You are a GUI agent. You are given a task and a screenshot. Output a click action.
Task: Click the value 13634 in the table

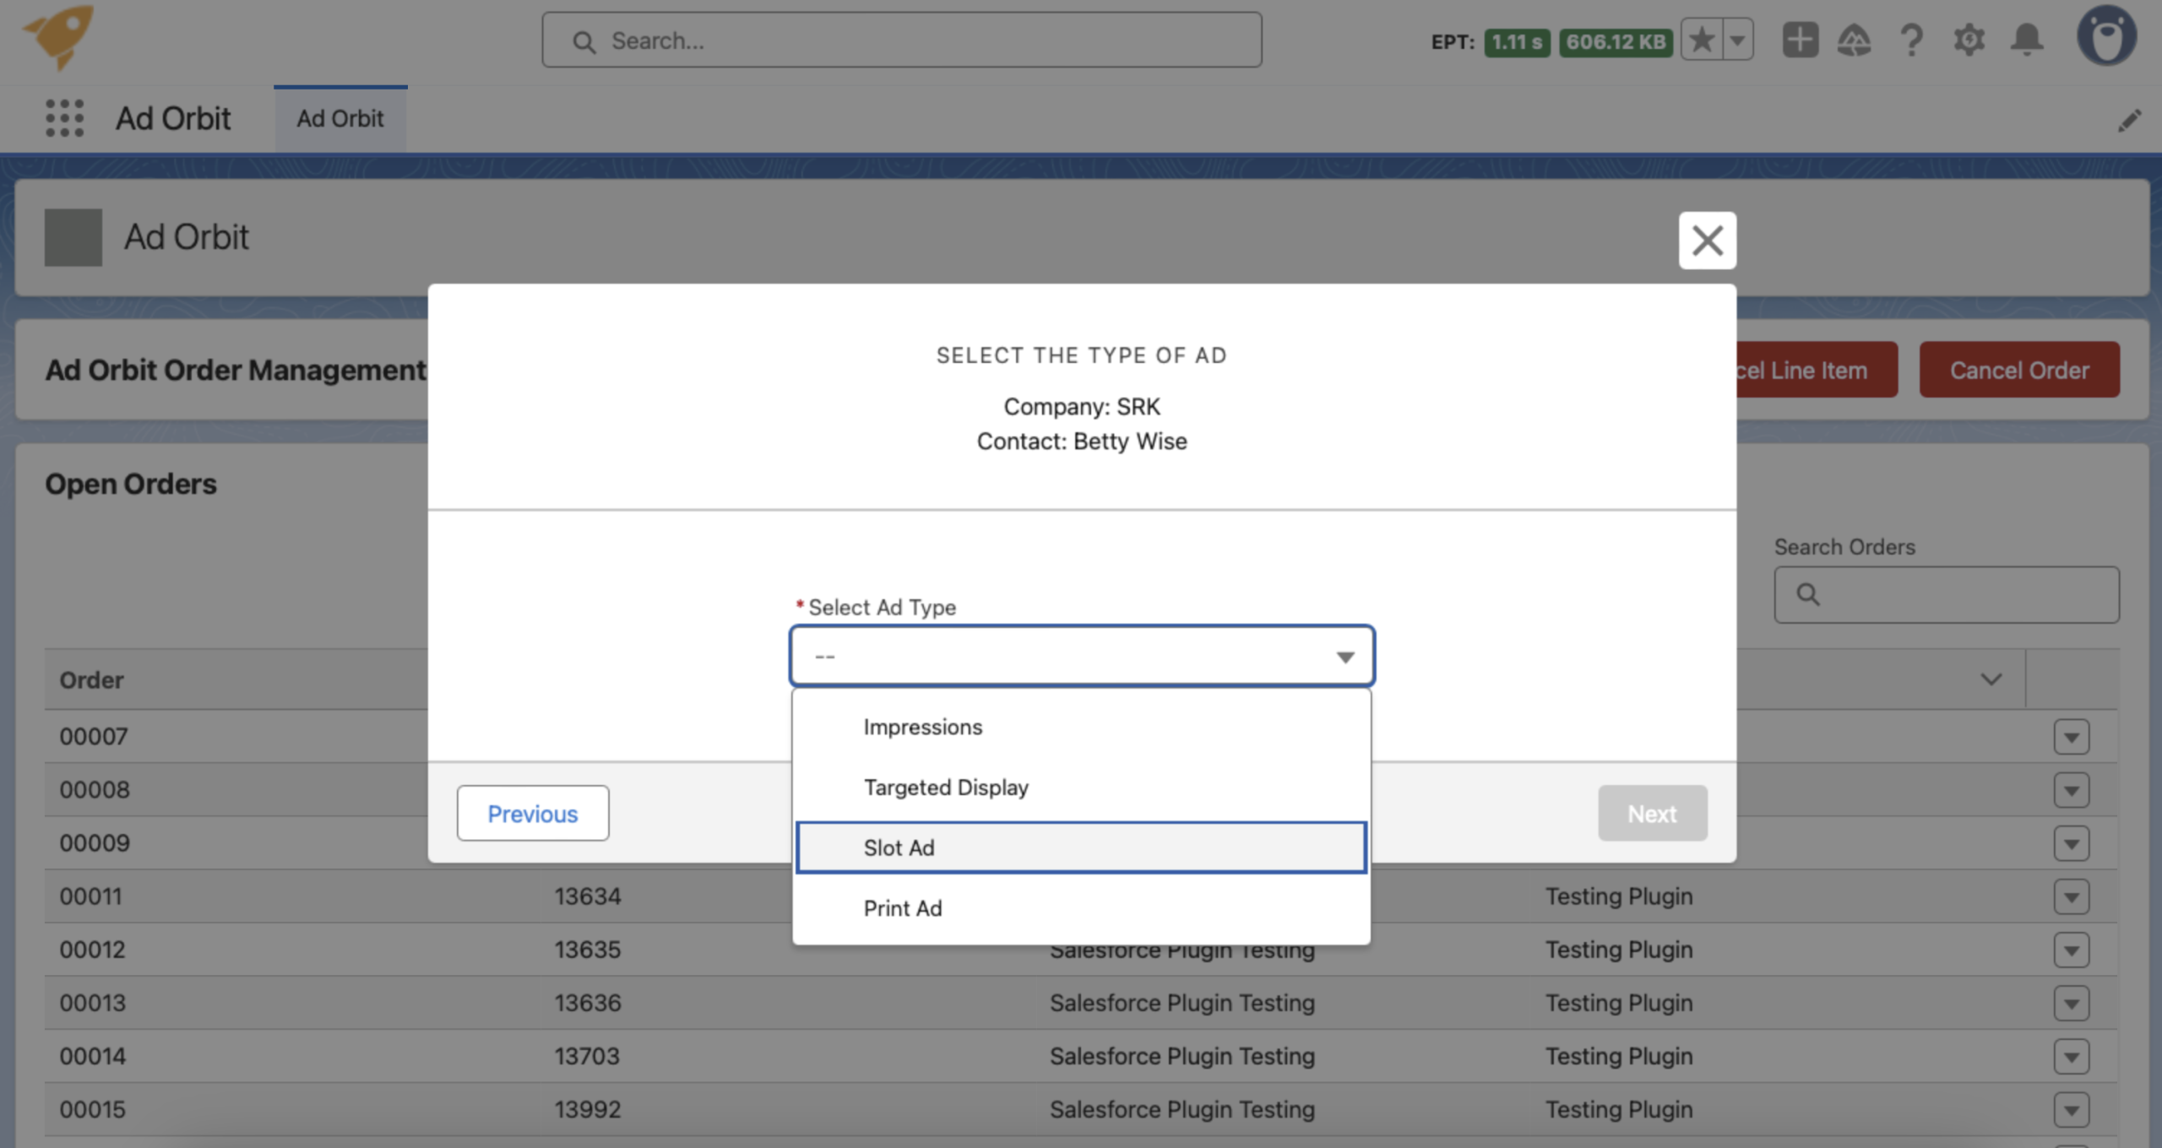[x=588, y=896]
